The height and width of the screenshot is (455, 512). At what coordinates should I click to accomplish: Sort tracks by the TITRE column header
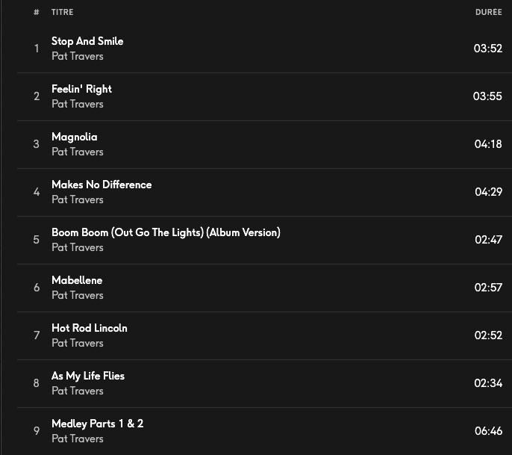point(62,13)
